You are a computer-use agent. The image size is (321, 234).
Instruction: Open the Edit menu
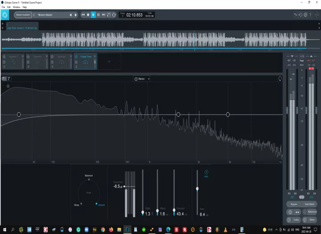pos(9,7)
